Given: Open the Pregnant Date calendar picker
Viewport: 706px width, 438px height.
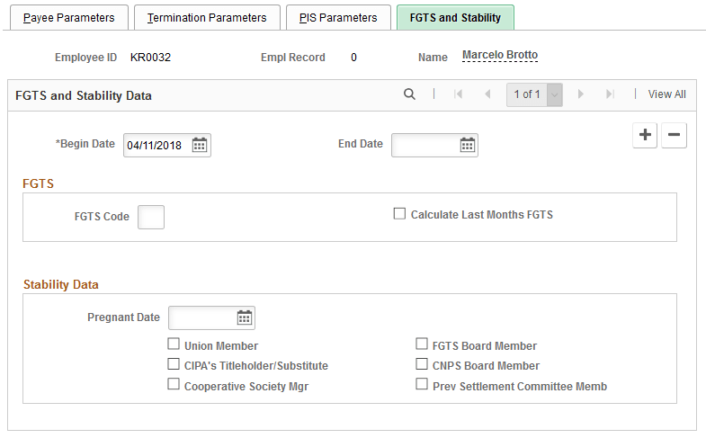Looking at the screenshot, I should [244, 317].
